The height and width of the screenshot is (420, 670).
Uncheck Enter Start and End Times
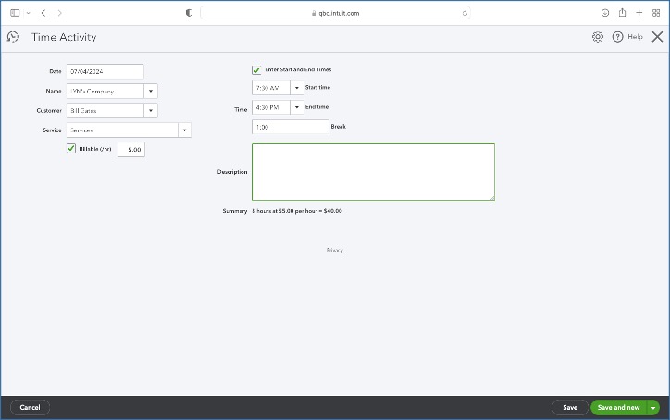tap(256, 69)
